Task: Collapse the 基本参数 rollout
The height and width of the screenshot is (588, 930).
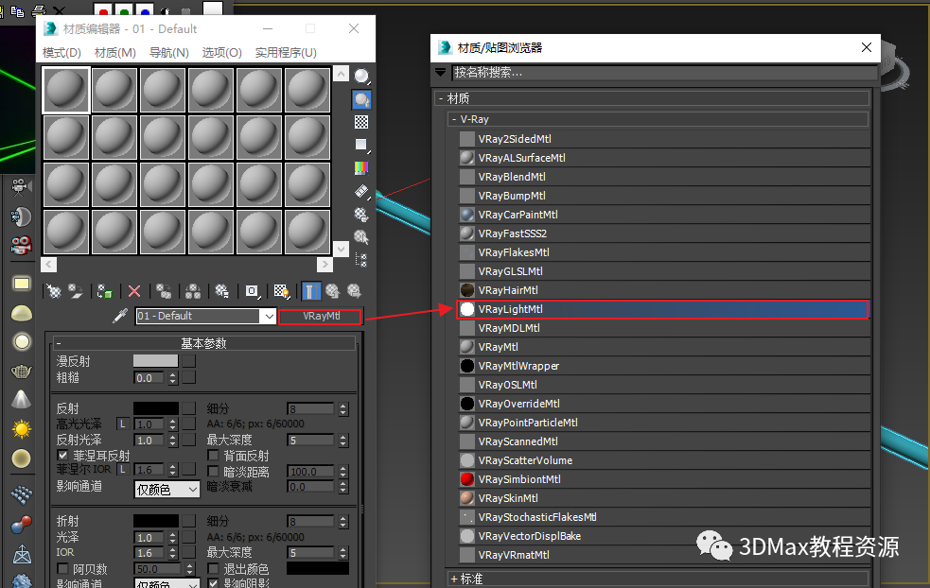Action: [204, 343]
